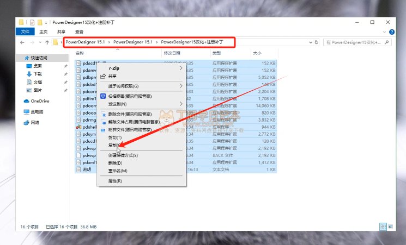Click the up one level arrow
The width and height of the screenshot is (406, 245).
47,42
